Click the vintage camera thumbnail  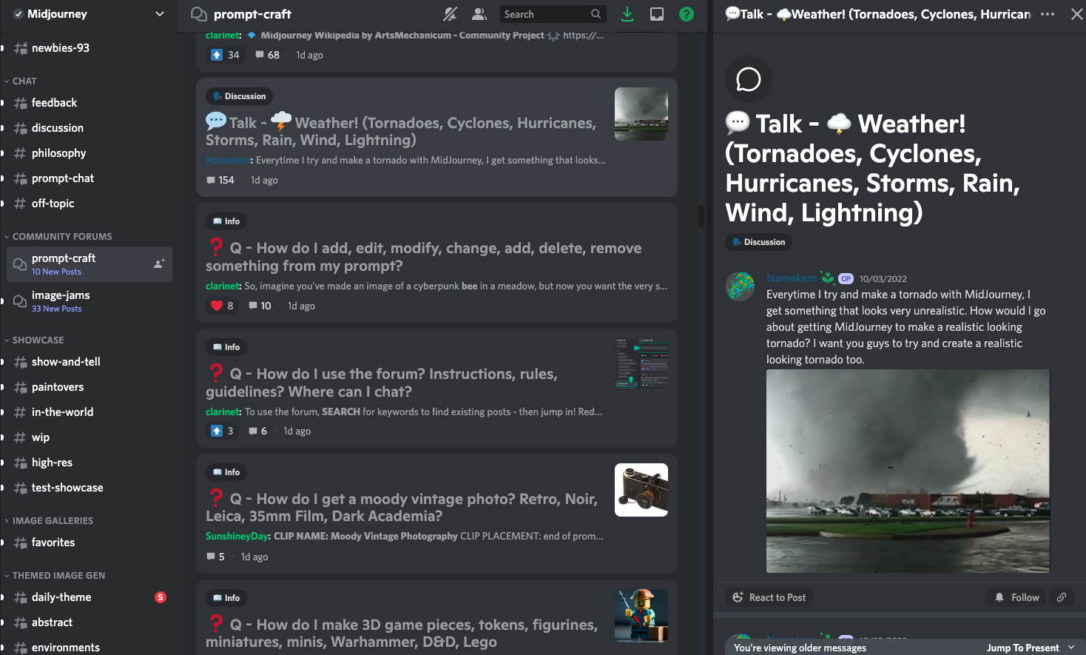(x=641, y=490)
